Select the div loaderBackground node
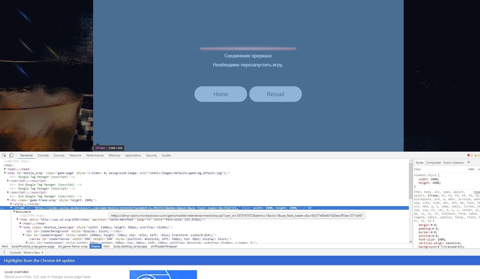The height and width of the screenshot is (279, 480). 74,231
